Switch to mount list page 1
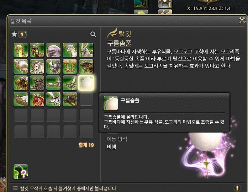The image size is (248, 192). [x=22, y=34]
